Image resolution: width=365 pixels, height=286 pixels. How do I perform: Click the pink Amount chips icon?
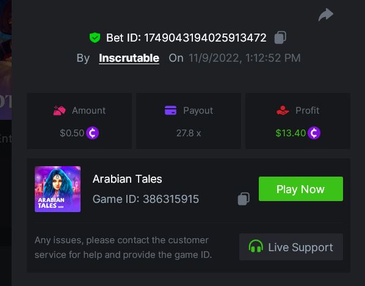coord(59,111)
